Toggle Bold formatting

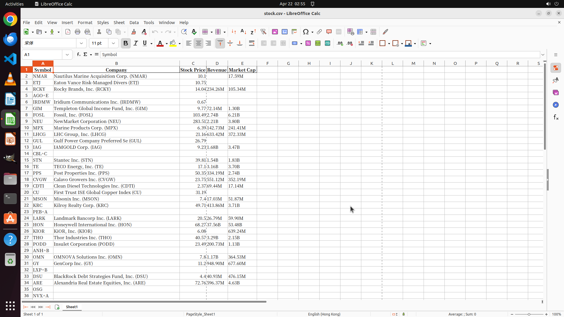click(126, 43)
